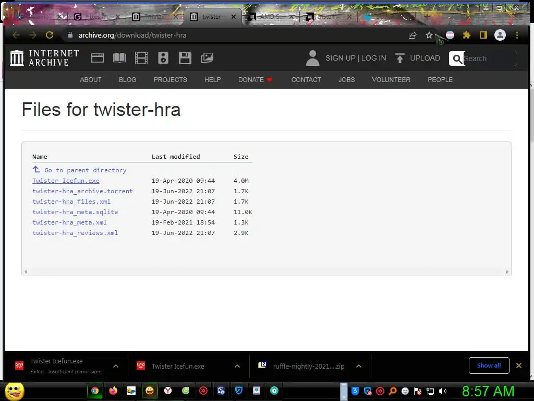Open the DONATE menu item
Image resolution: width=534 pixels, height=401 pixels.
point(255,79)
